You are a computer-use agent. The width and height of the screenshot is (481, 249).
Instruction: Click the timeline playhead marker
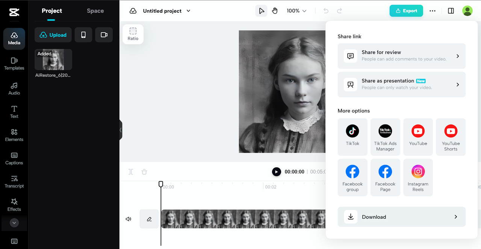[x=161, y=184]
